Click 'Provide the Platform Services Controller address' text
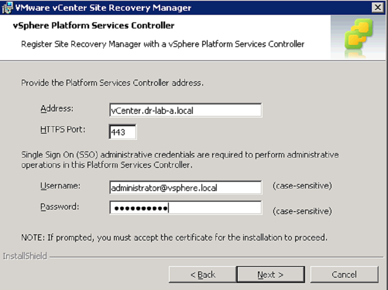Screen dimensions: 388x290 point(112,83)
